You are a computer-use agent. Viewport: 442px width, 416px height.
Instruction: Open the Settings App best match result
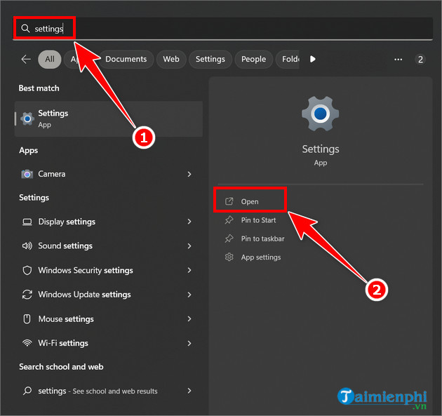pyautogui.click(x=109, y=119)
